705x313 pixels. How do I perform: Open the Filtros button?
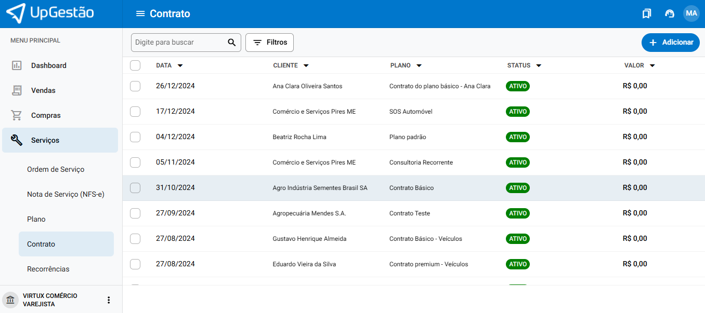click(x=269, y=43)
